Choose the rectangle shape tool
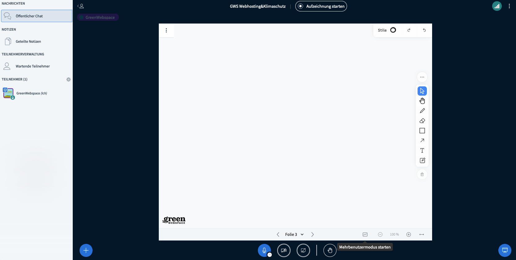Image resolution: width=516 pixels, height=260 pixels. click(x=422, y=131)
